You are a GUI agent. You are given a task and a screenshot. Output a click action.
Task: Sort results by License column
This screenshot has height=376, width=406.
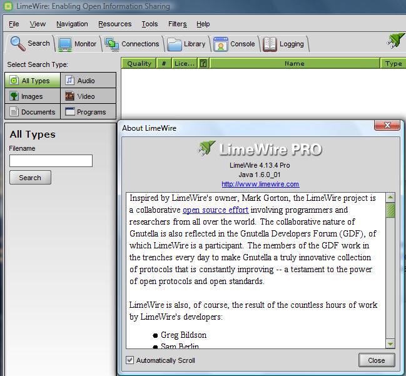click(x=185, y=63)
